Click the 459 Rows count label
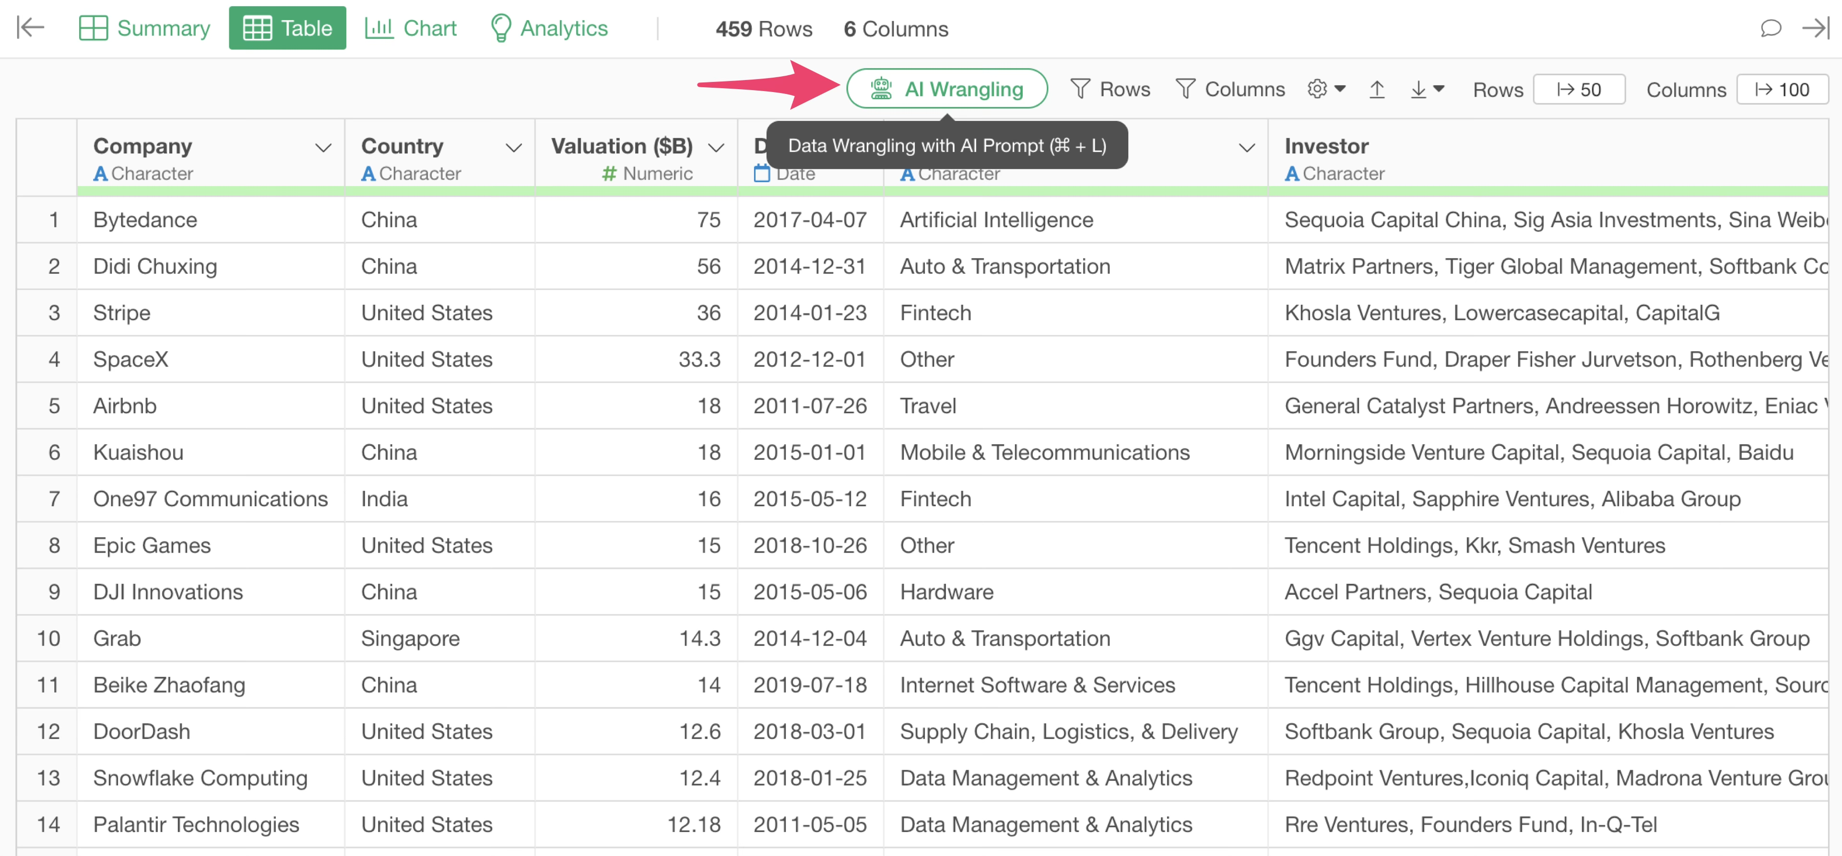Viewport: 1842px width, 856px height. 764,29
